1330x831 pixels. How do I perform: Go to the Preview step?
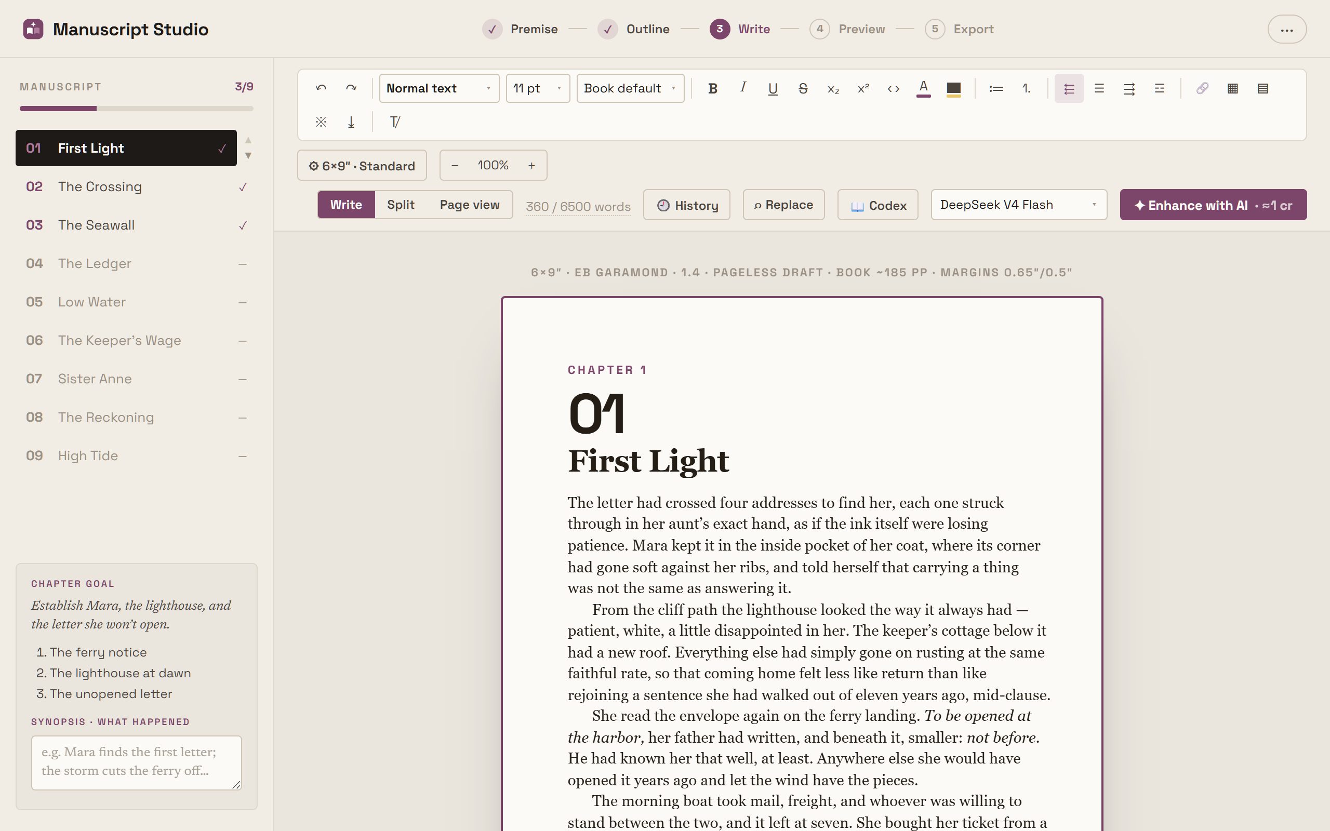click(x=847, y=29)
